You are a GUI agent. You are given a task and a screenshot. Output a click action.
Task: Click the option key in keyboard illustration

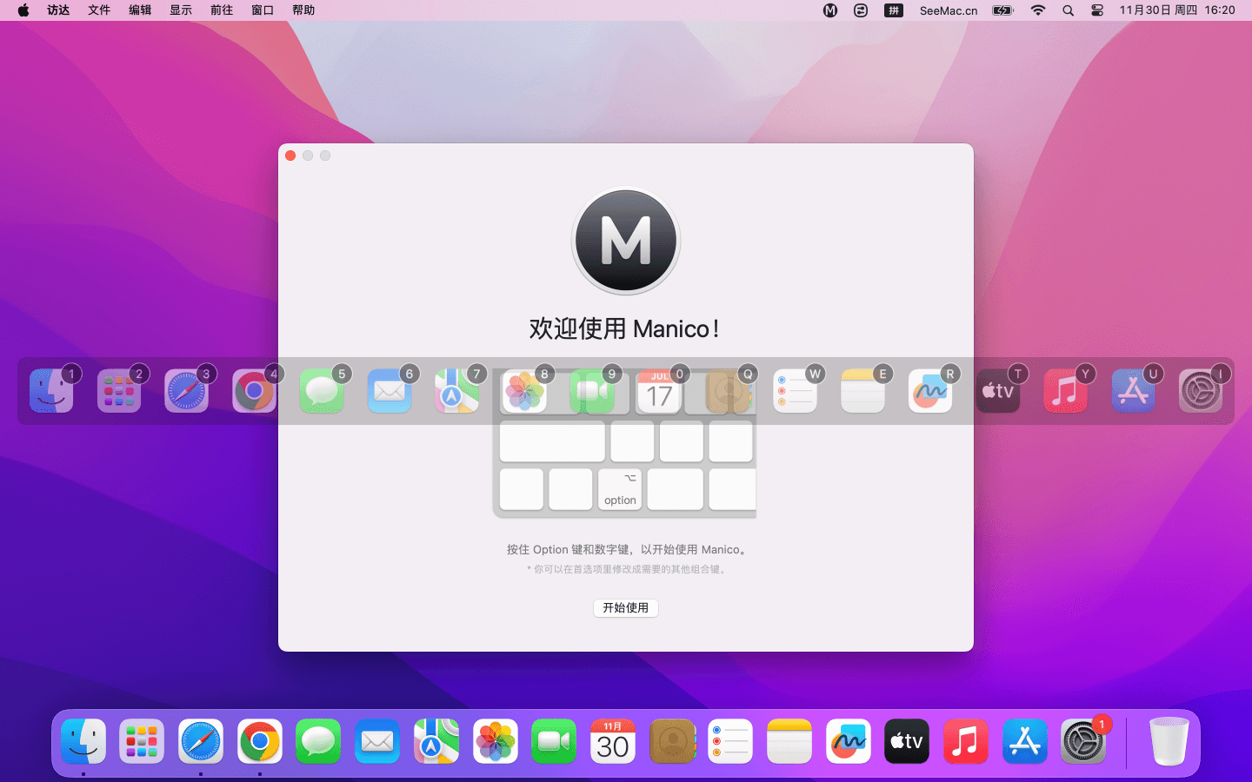tap(620, 489)
